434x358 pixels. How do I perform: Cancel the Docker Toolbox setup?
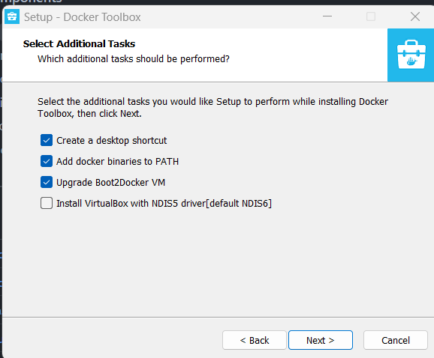click(396, 340)
